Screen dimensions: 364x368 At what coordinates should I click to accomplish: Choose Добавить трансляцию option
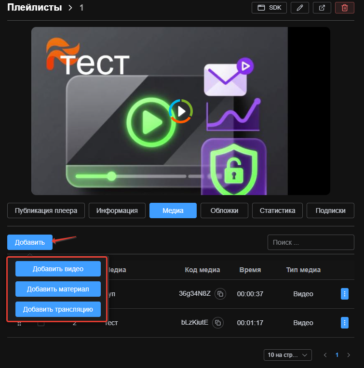58,309
